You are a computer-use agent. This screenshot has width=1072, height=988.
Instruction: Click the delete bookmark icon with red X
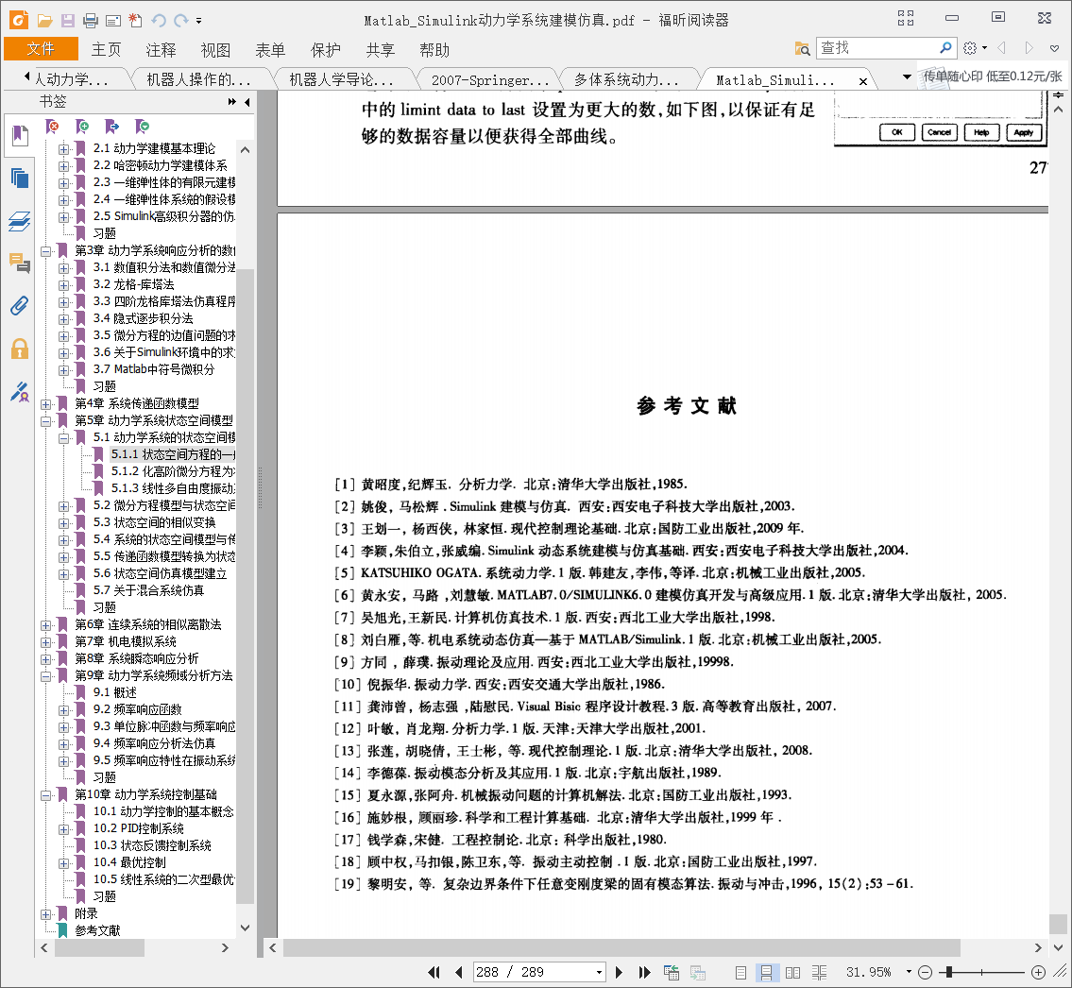point(52,127)
